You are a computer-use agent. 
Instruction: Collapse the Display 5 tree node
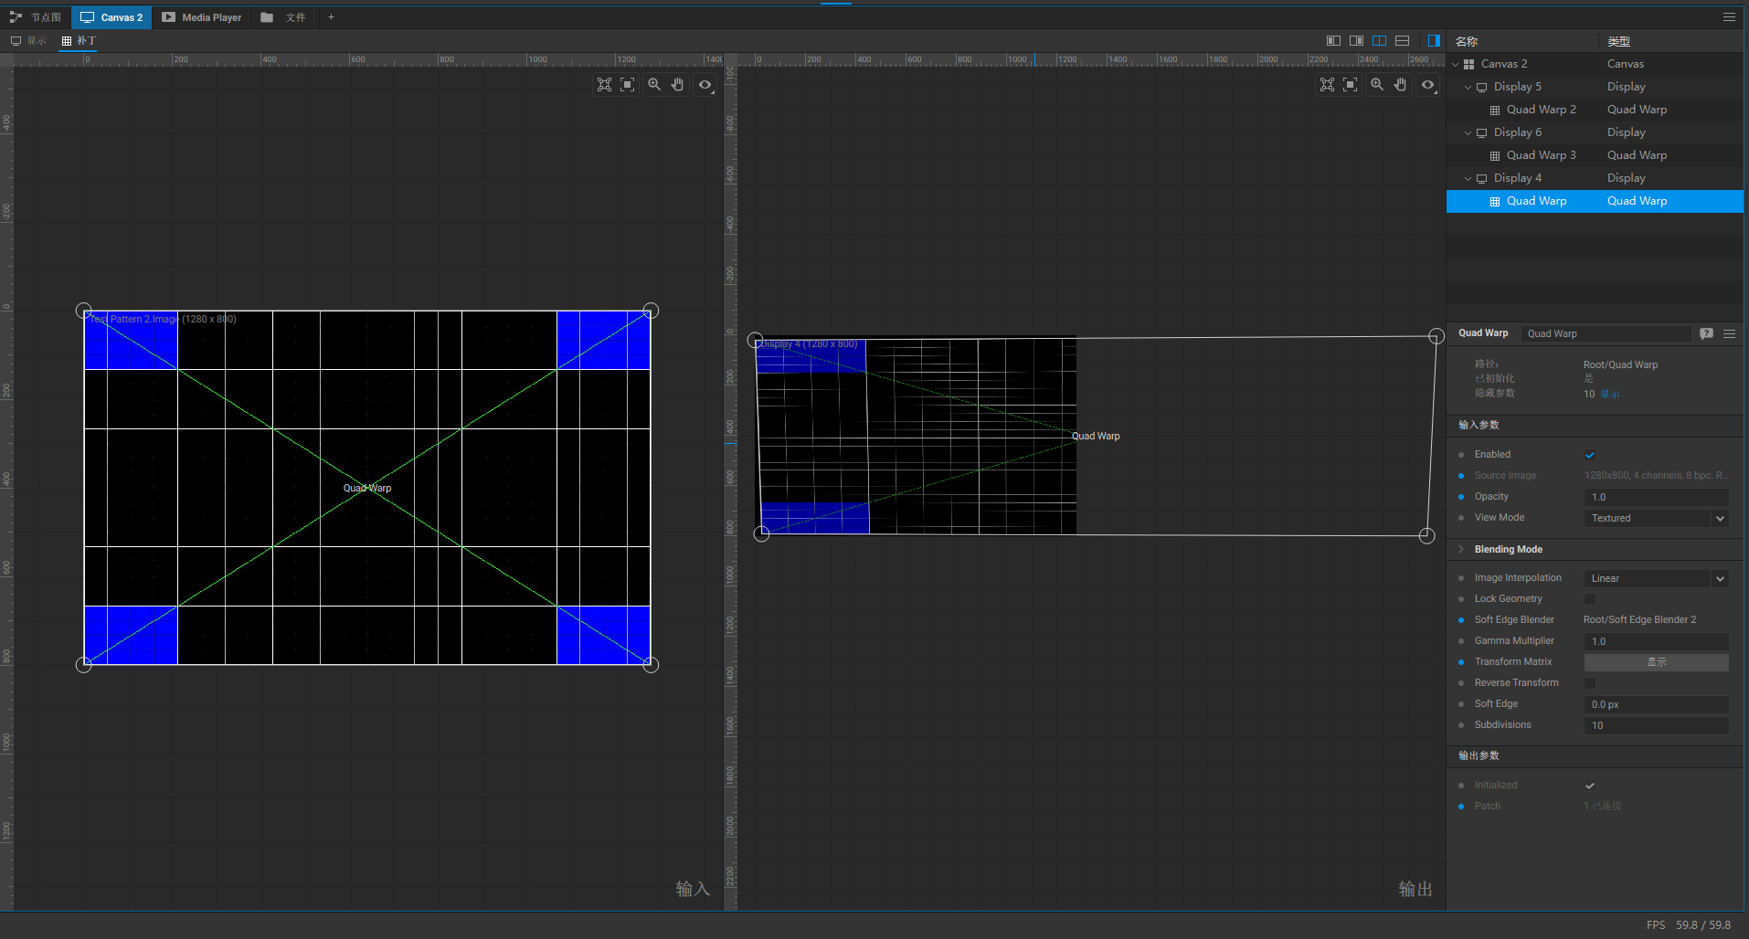tap(1468, 87)
